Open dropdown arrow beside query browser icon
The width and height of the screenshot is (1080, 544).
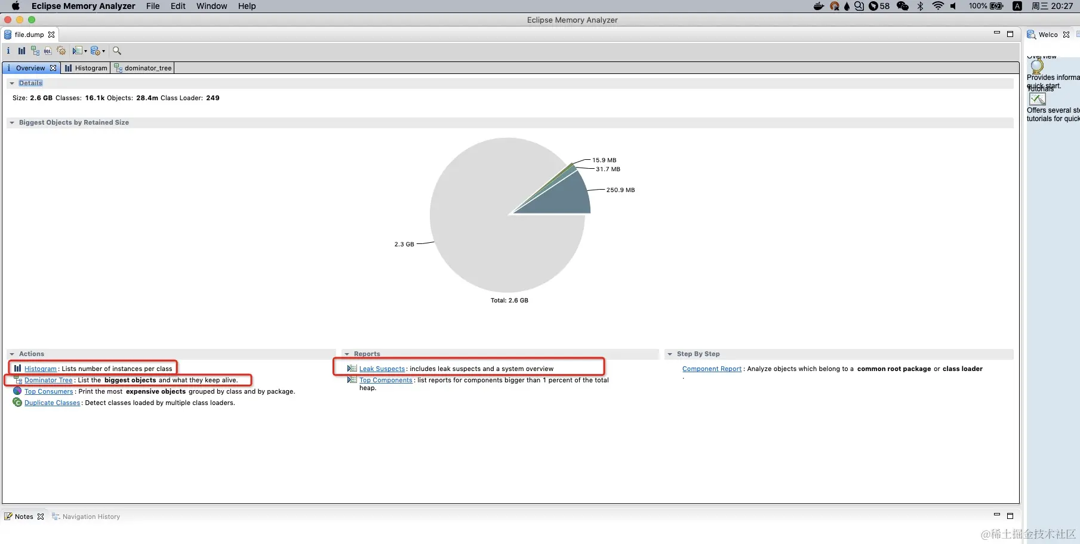click(104, 51)
